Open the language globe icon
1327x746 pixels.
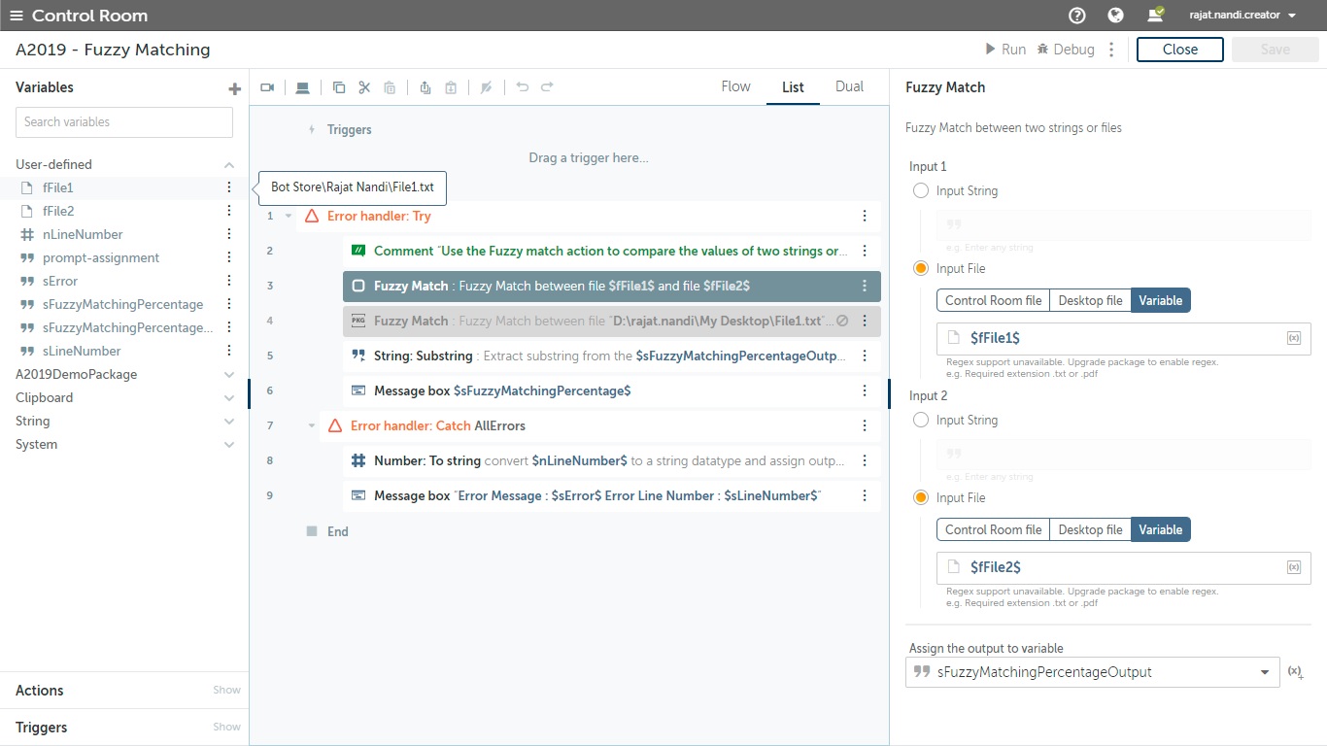[x=1115, y=16]
